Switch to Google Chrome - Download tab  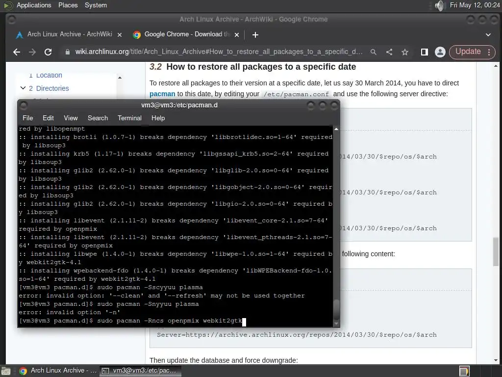[x=187, y=34]
